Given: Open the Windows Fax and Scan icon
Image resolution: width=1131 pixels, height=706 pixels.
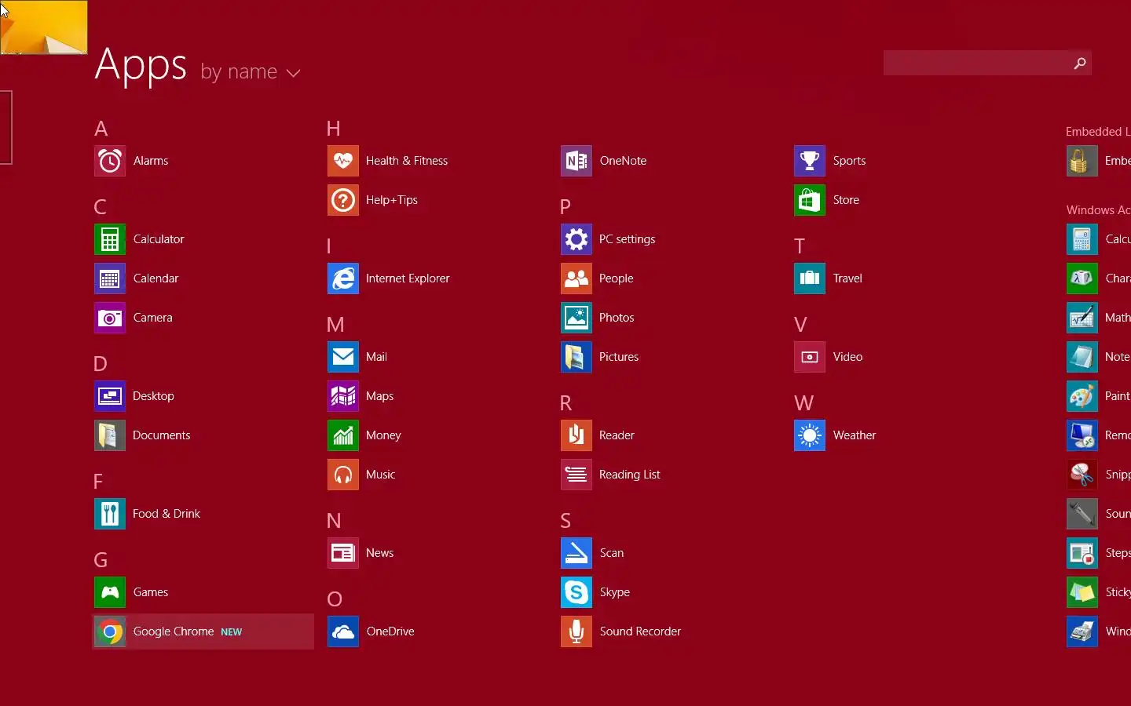Looking at the screenshot, I should (x=1082, y=631).
